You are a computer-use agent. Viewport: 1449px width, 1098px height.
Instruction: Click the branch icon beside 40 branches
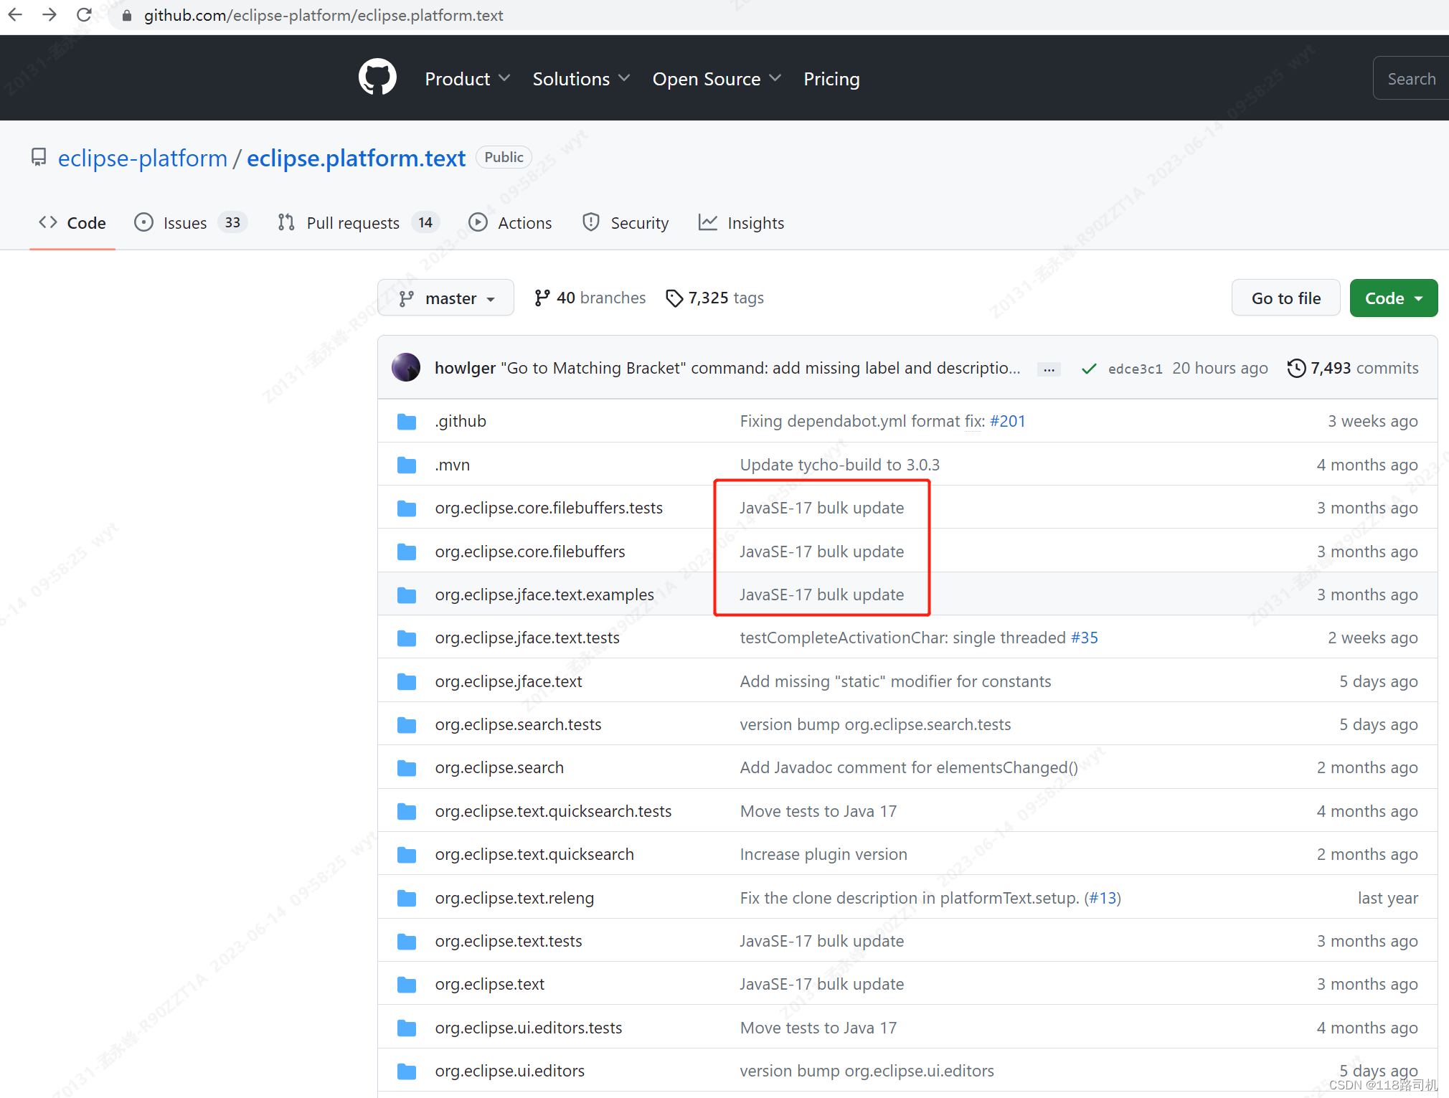pos(542,298)
